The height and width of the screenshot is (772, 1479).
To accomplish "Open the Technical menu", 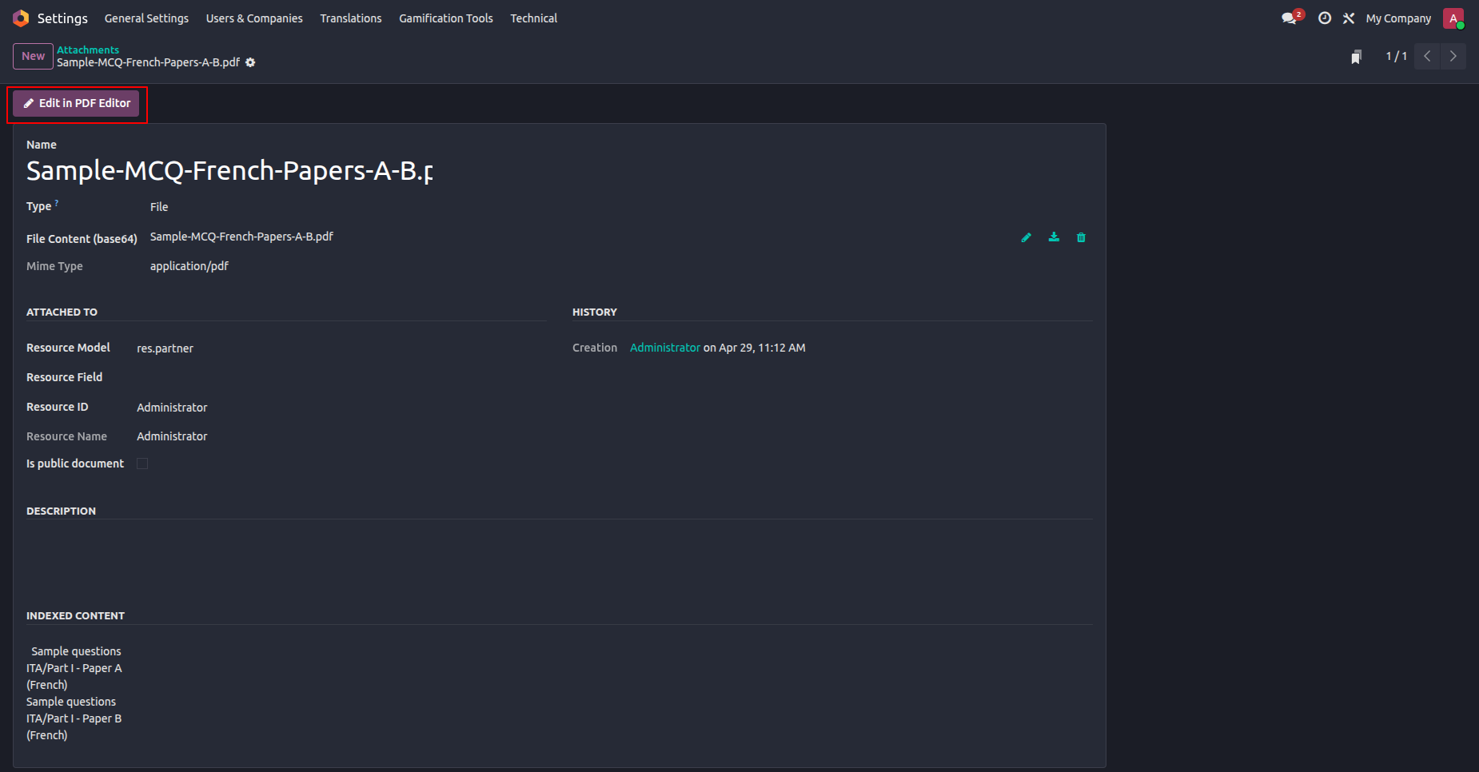I will pyautogui.click(x=534, y=18).
